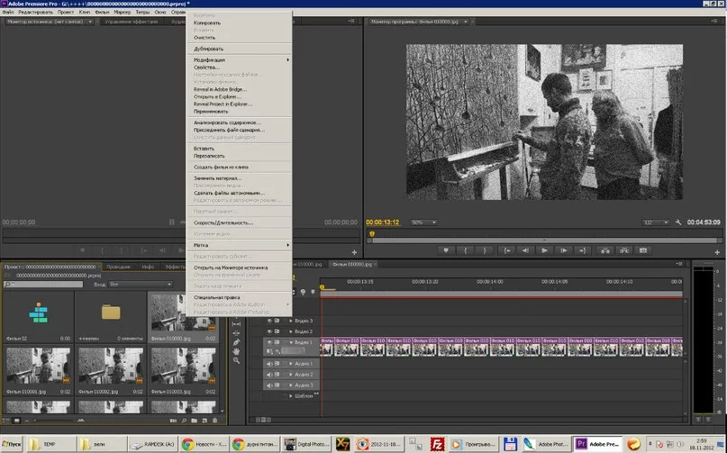Click the program monitor timecode 00:00:13:12

tap(383, 222)
